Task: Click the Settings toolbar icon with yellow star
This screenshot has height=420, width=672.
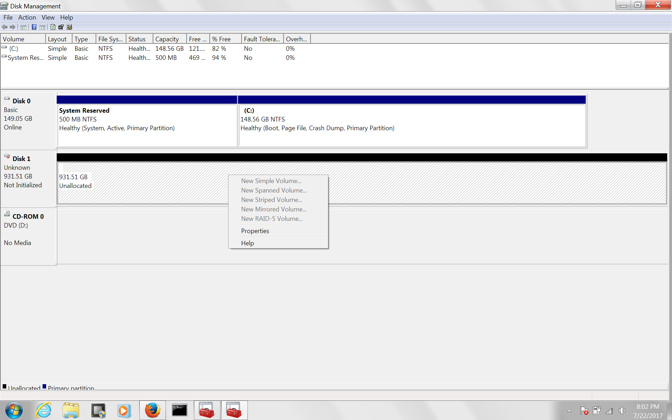Action: (x=69, y=27)
